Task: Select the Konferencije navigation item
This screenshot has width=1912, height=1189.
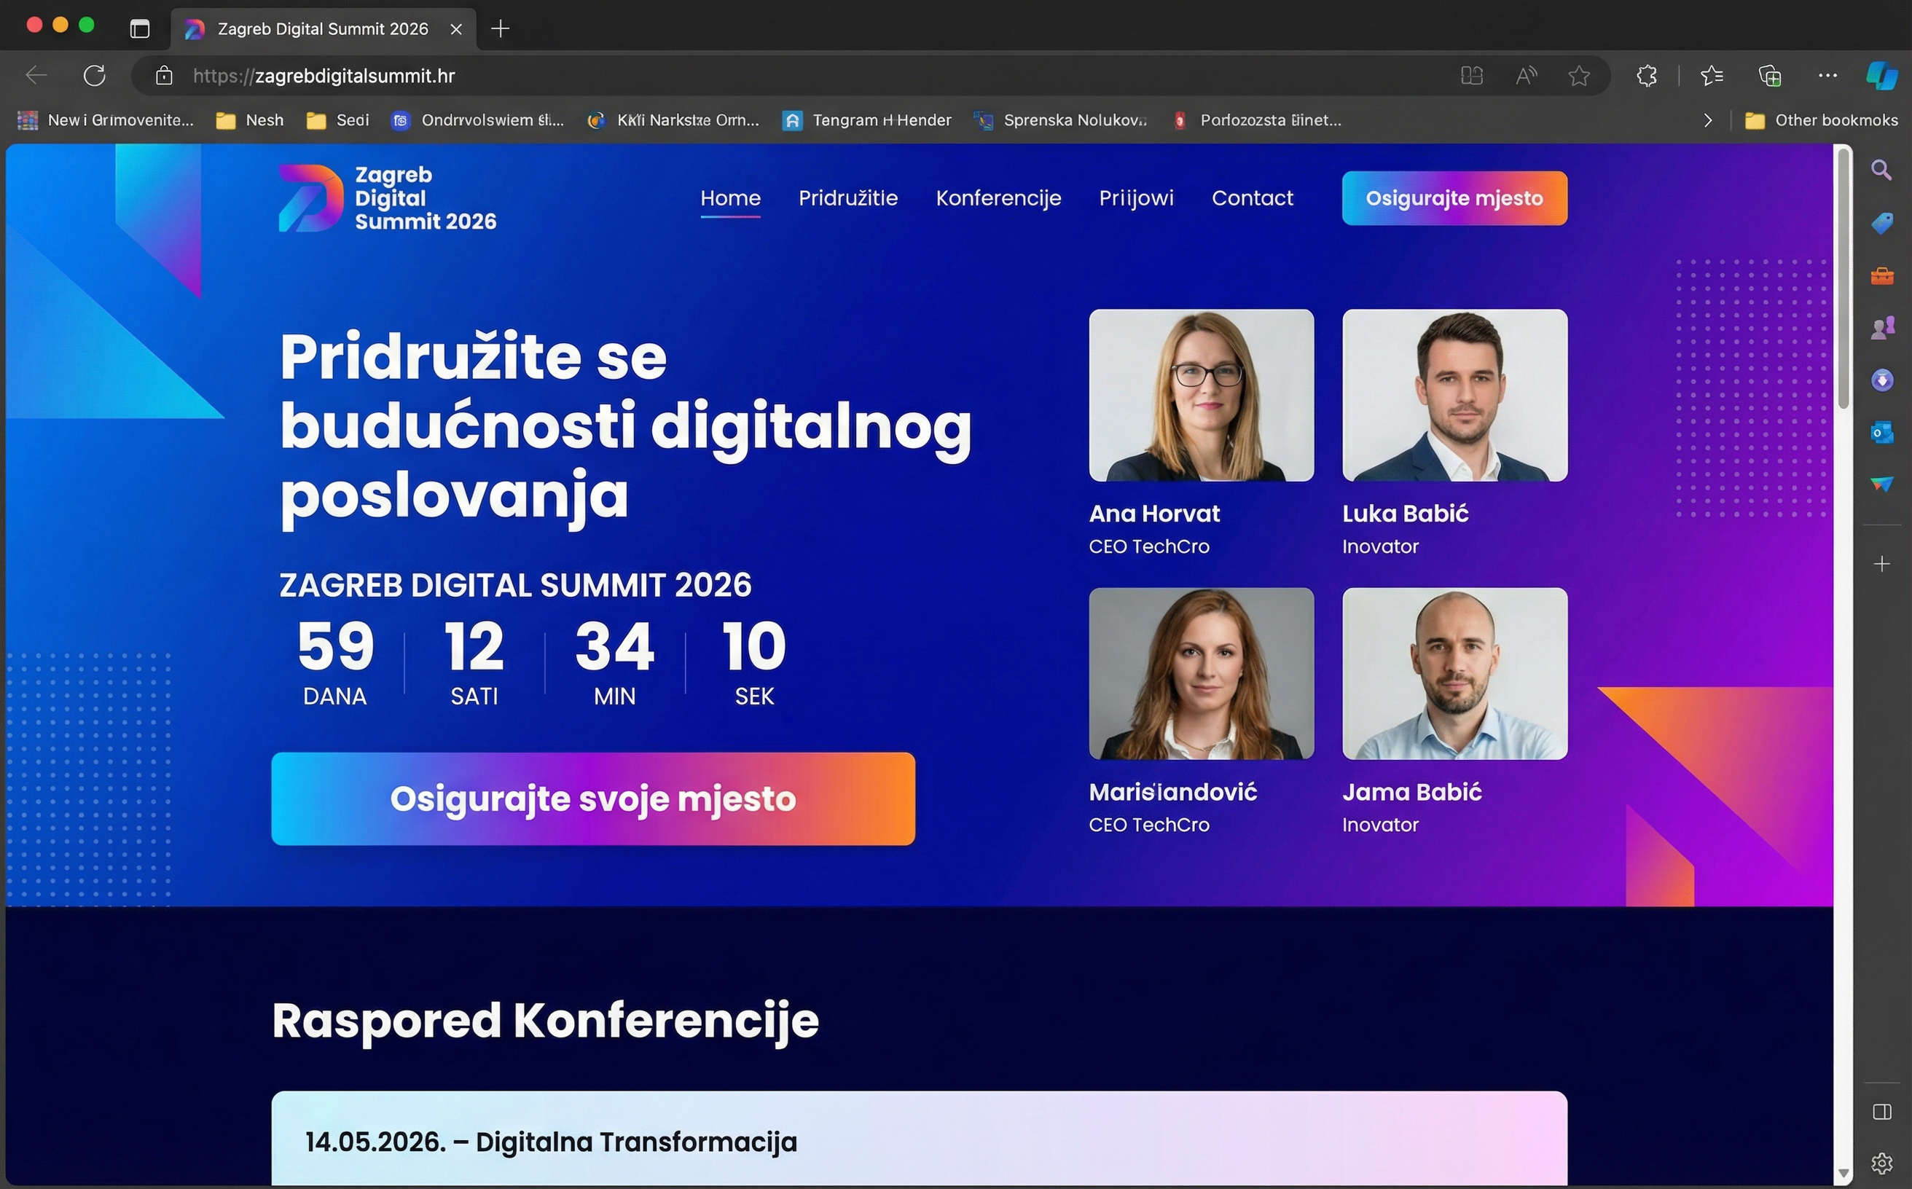Action: coord(998,198)
